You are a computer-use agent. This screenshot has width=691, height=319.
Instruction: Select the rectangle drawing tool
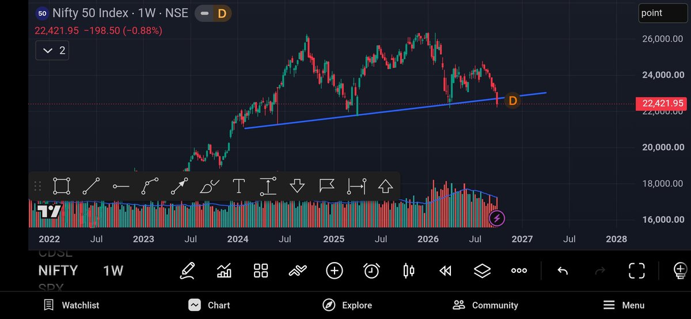point(62,186)
